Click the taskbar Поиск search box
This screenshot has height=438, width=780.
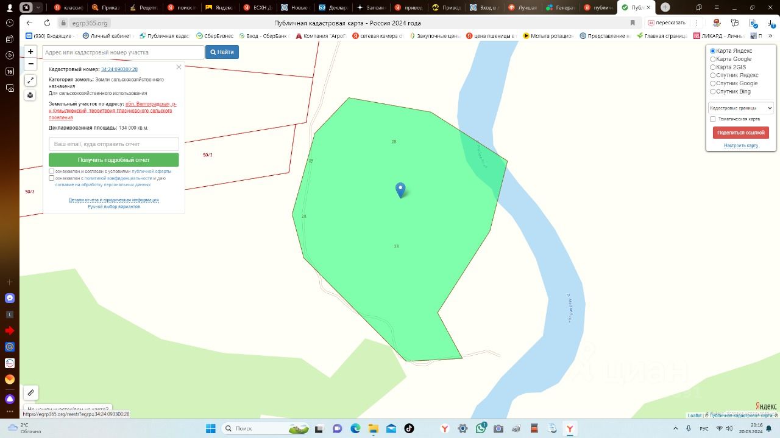tap(266, 428)
